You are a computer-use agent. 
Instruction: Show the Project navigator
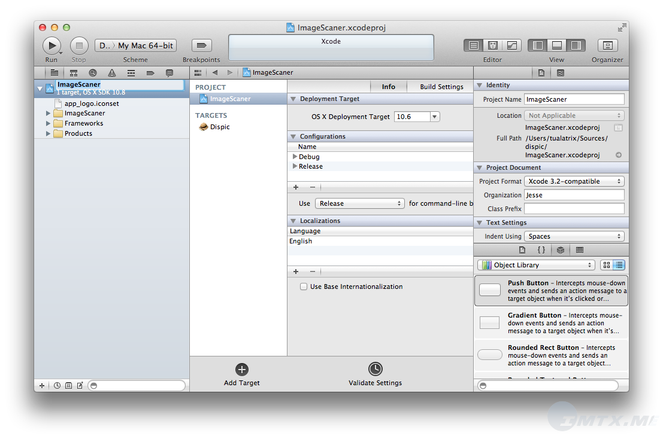tap(54, 72)
